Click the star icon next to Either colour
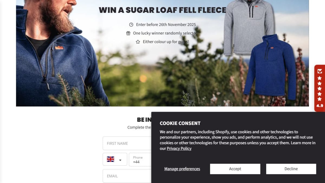Image resolution: width=325 pixels, height=183 pixels. 138,42
